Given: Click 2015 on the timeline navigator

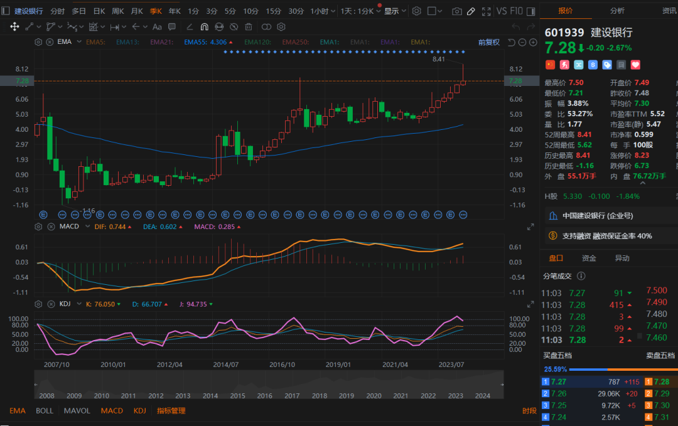Looking at the screenshot, I should click(x=237, y=396).
